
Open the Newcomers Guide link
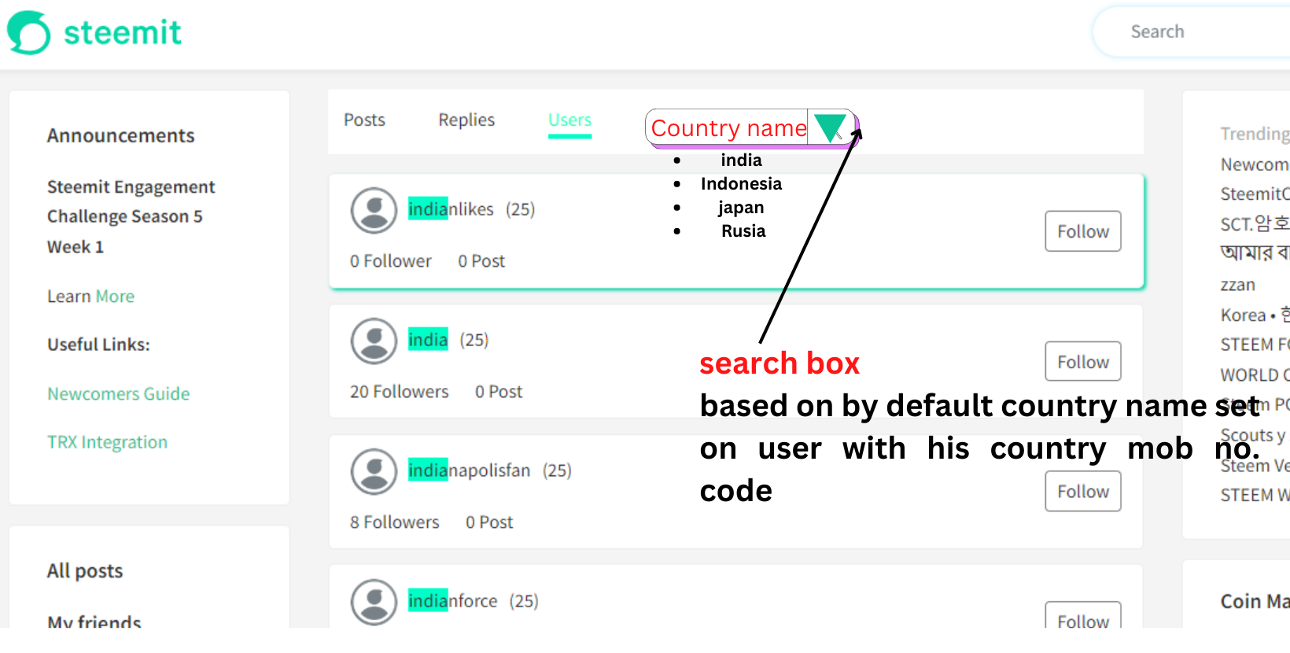pyautogui.click(x=119, y=394)
